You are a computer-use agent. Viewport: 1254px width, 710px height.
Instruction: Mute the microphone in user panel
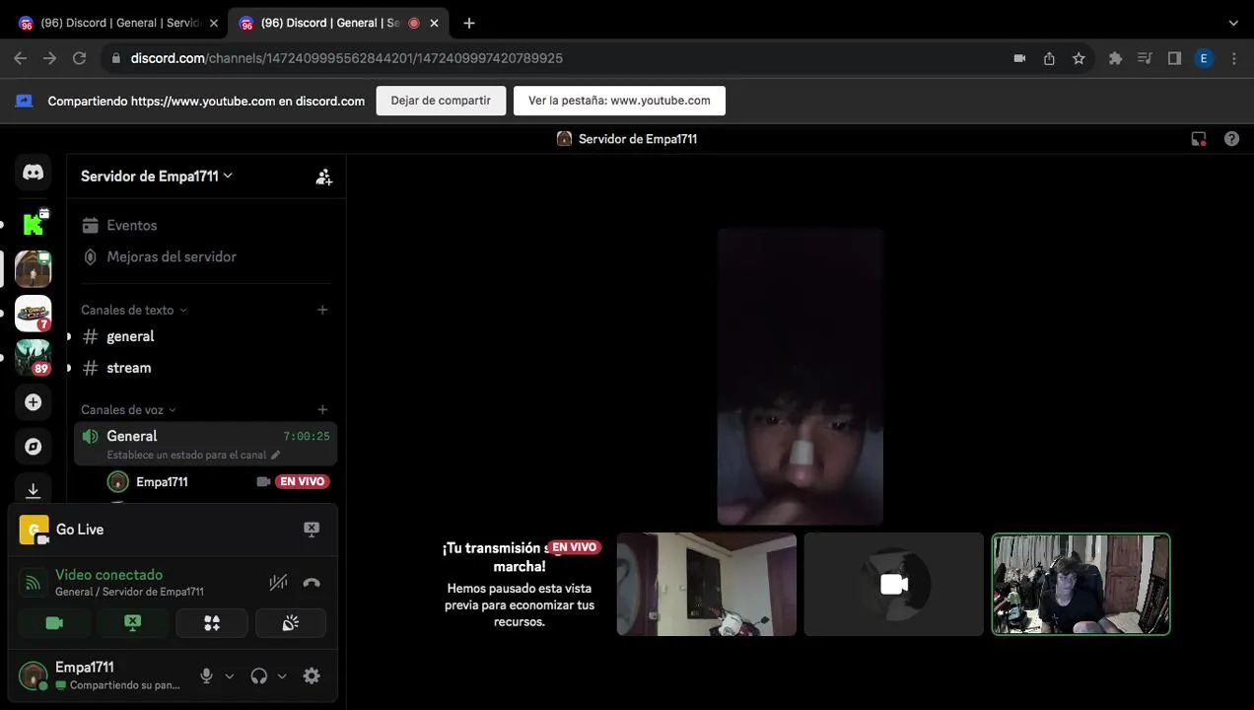(206, 675)
